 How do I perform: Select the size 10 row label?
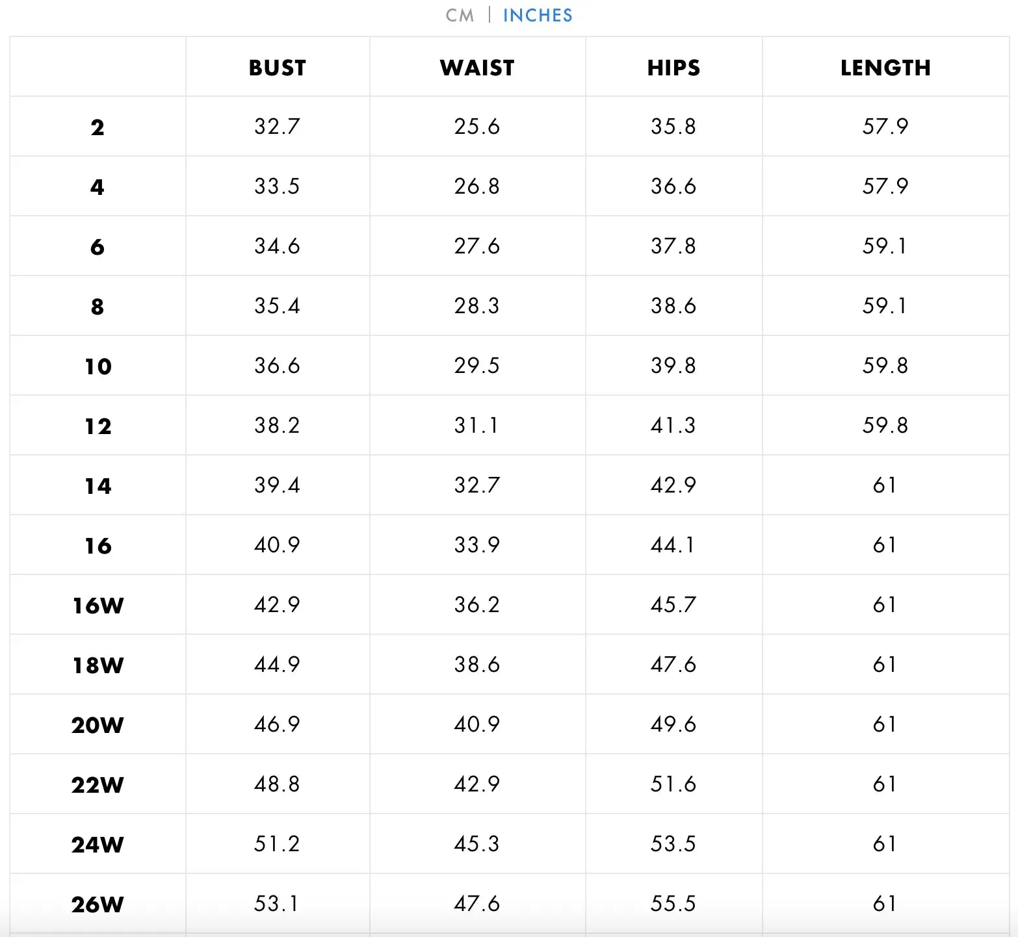pos(98,366)
